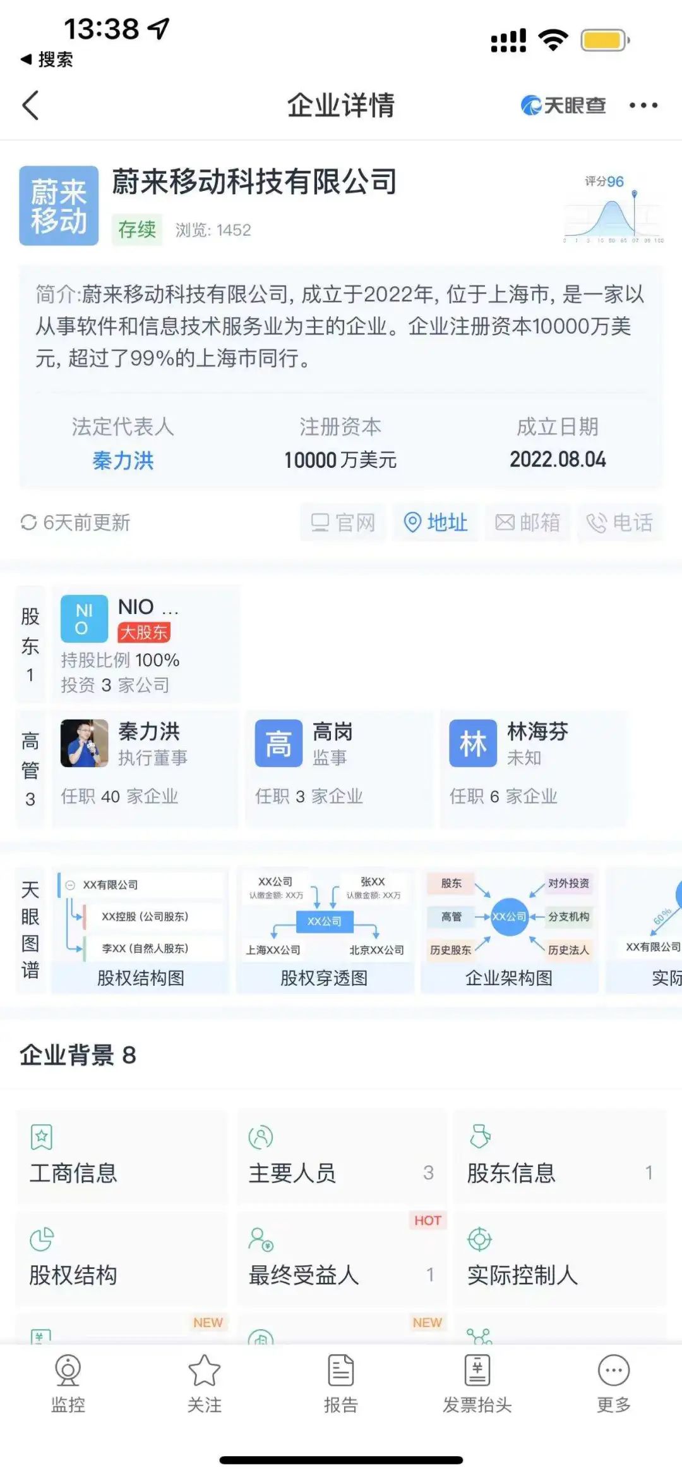Screen dimensions: 682x1477
Task: Open the 股权穿透图 diagram card
Action: [325, 931]
